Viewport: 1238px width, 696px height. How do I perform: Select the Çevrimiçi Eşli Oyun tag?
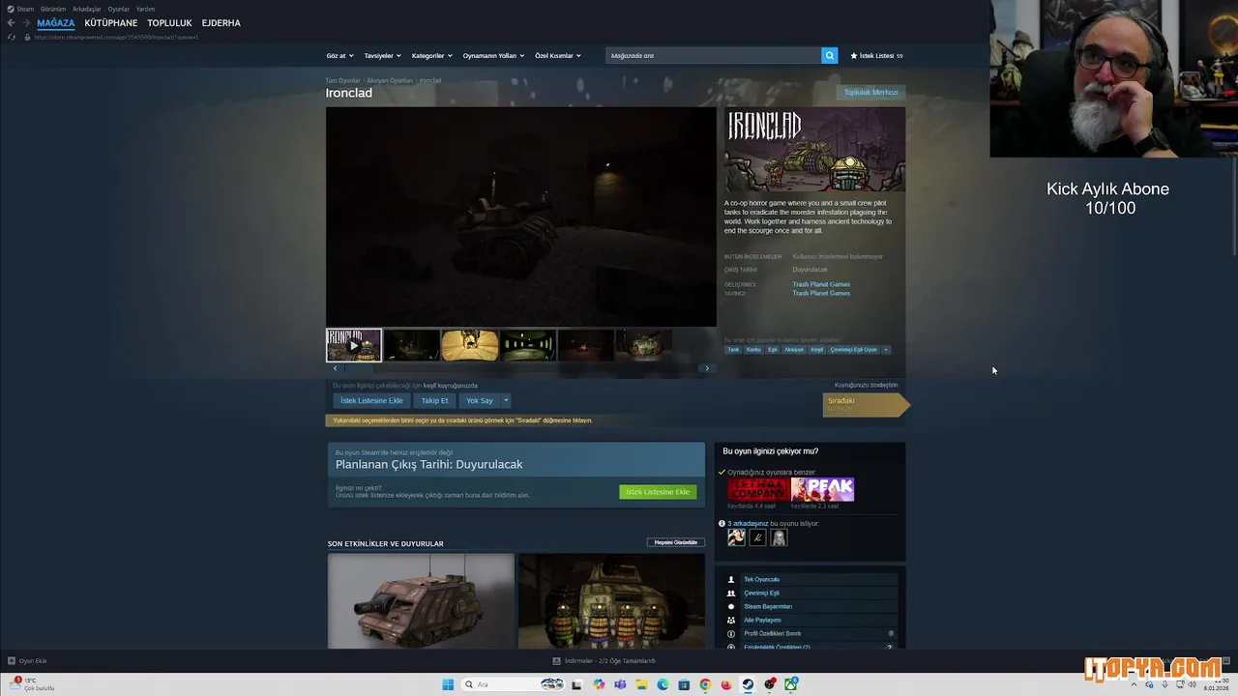pyautogui.click(x=853, y=350)
